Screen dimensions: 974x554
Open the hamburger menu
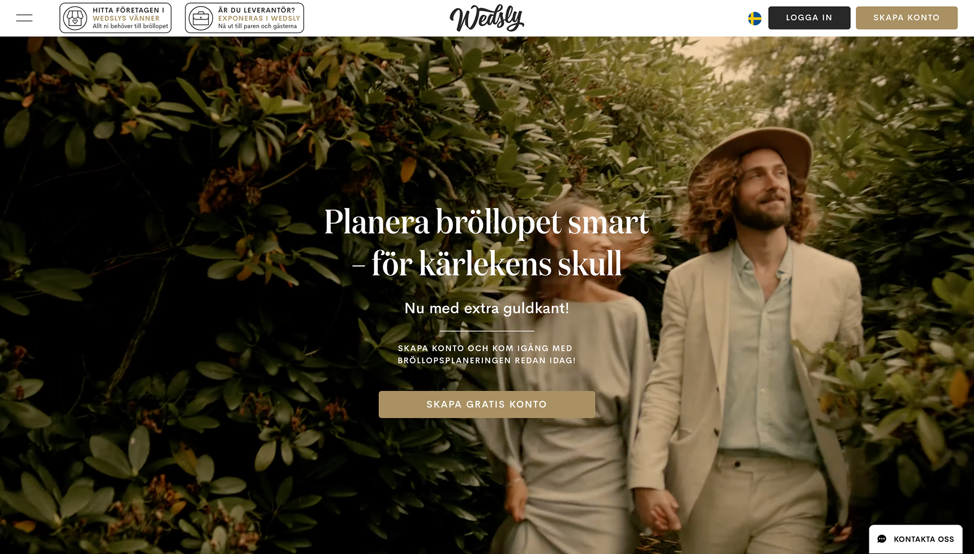pyautogui.click(x=24, y=18)
